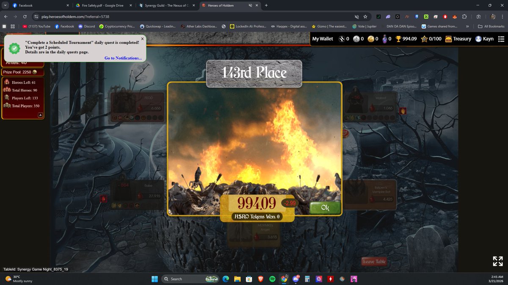Click Total Players: 350 row
This screenshot has height=285, width=508.
point(22,106)
